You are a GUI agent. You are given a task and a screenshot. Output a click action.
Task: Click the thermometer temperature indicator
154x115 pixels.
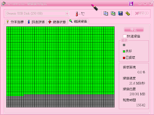click(80, 14)
